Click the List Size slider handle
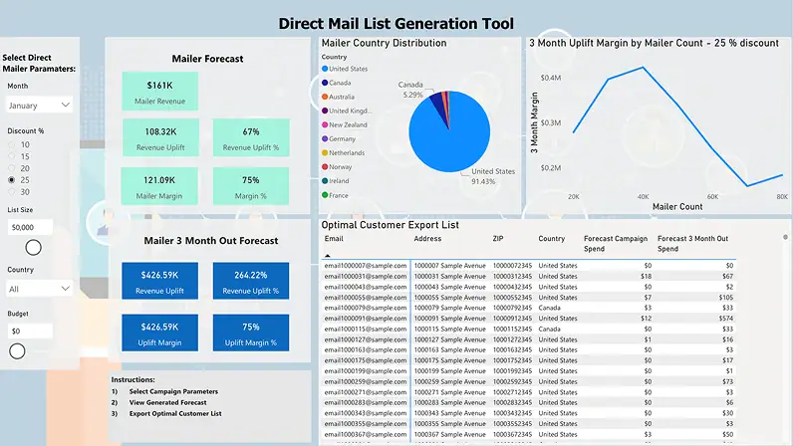This screenshot has width=793, height=446. tap(33, 248)
